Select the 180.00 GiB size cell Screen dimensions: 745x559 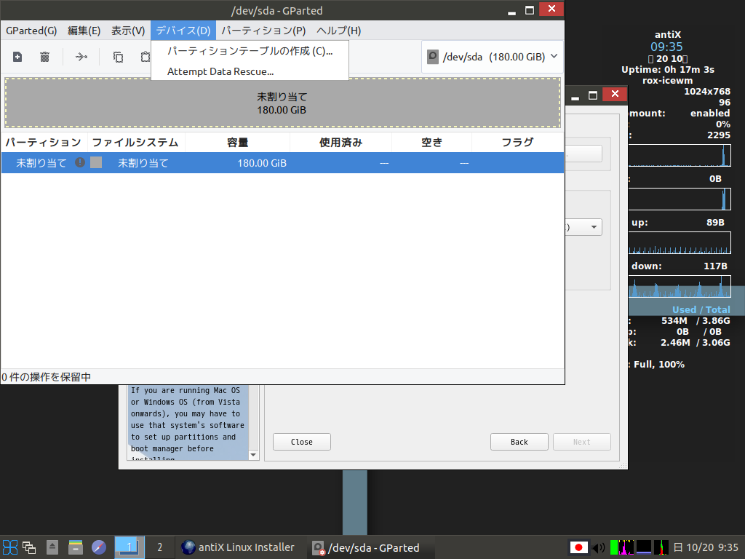point(262,163)
